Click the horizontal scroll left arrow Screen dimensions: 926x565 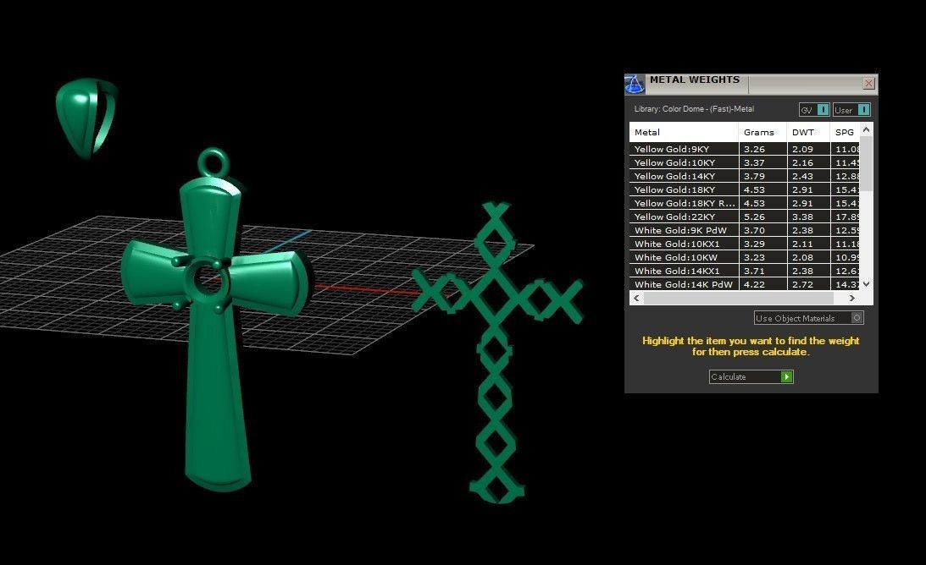point(636,299)
